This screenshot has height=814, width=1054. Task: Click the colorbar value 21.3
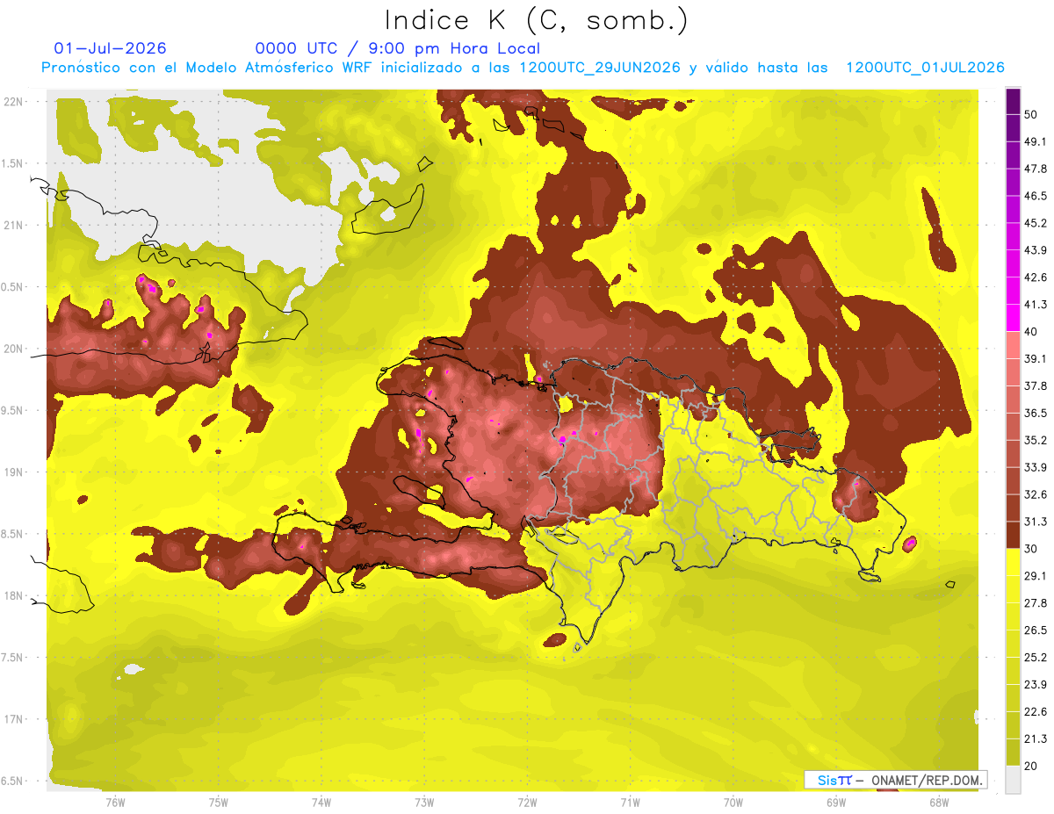(x=1035, y=739)
